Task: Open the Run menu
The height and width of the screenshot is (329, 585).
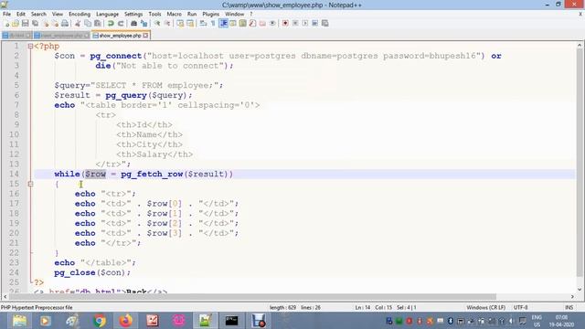Action: tap(192, 15)
